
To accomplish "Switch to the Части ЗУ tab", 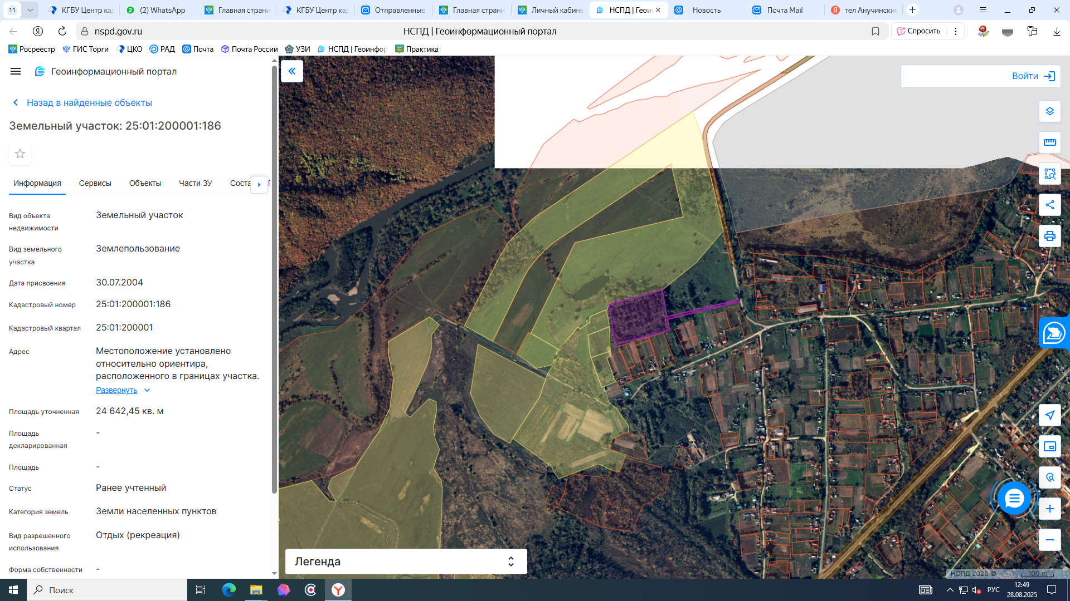I will 195,183.
